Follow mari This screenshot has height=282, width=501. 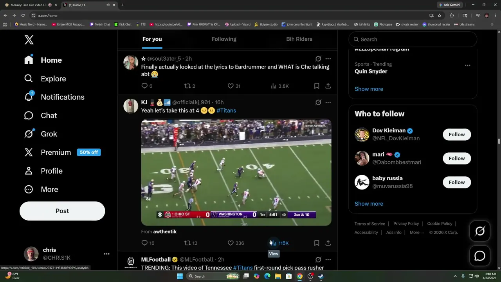(457, 158)
